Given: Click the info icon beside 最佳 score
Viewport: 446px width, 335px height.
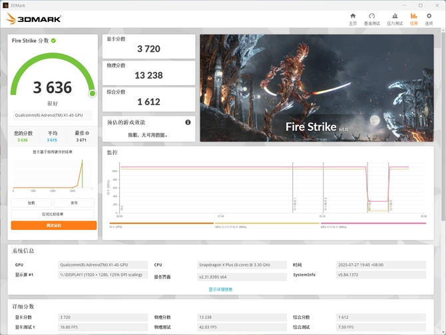Looking at the screenshot, I should [87, 134].
